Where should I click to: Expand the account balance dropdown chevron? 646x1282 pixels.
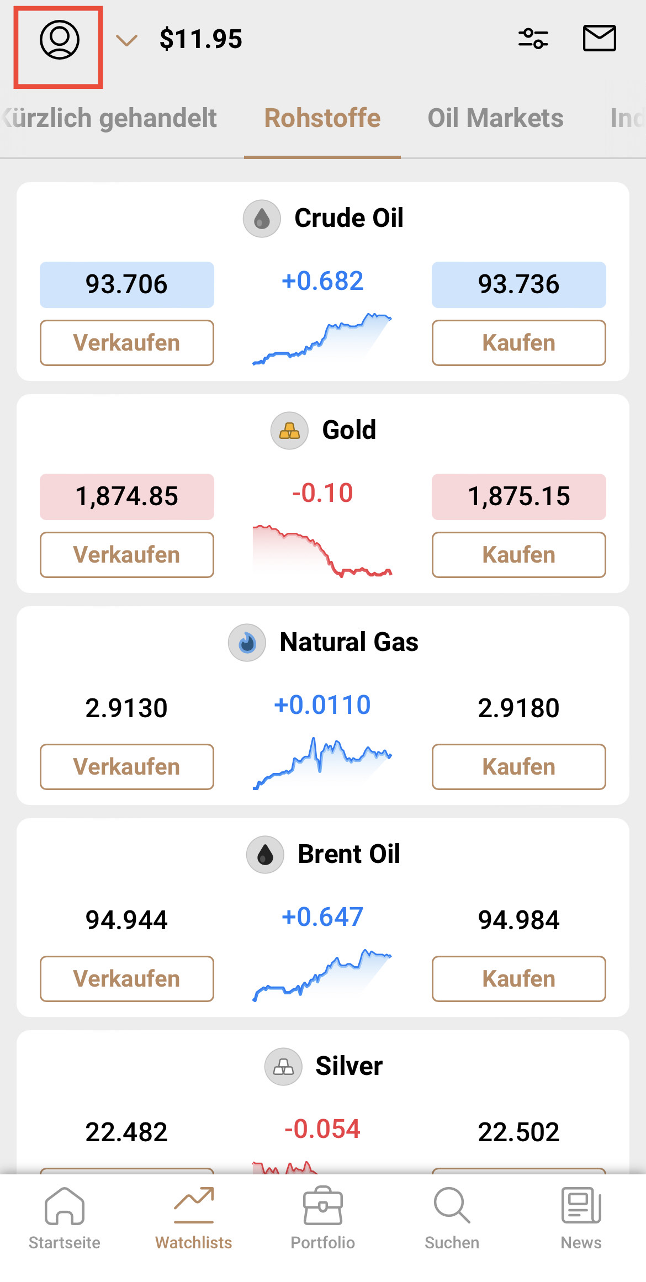[126, 40]
